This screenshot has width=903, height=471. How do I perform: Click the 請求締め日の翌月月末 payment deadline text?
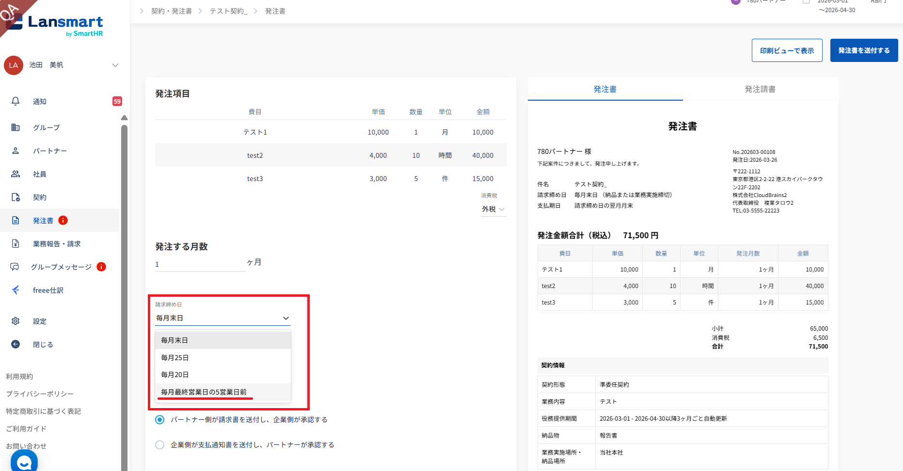[x=603, y=206]
